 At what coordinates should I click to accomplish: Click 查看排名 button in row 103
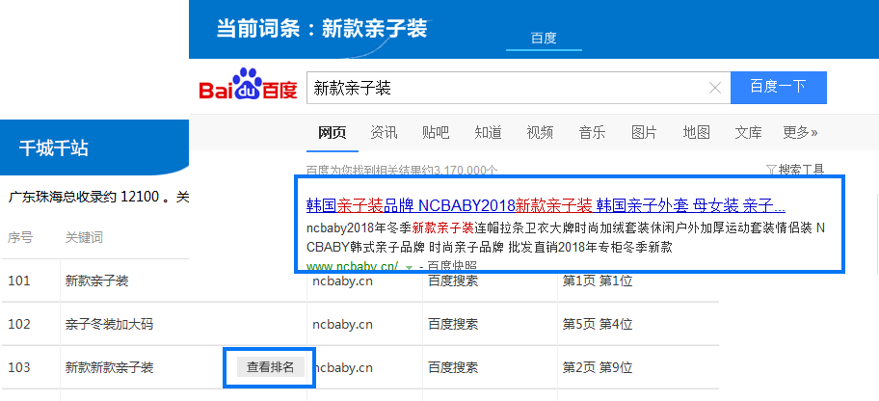tap(270, 367)
